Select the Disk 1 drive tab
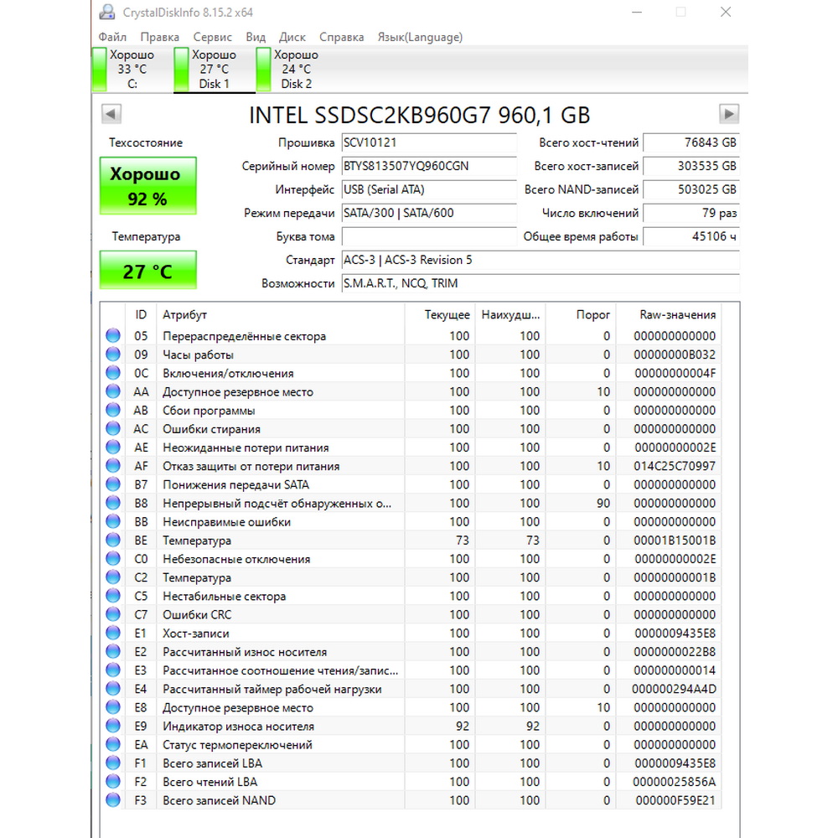 [214, 70]
